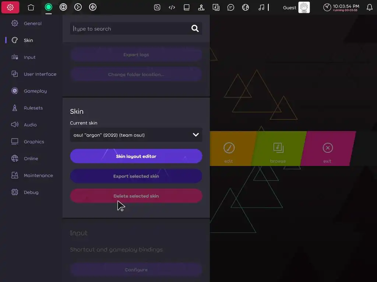Focus the type to search field
This screenshot has height=282, width=377.
click(x=136, y=29)
